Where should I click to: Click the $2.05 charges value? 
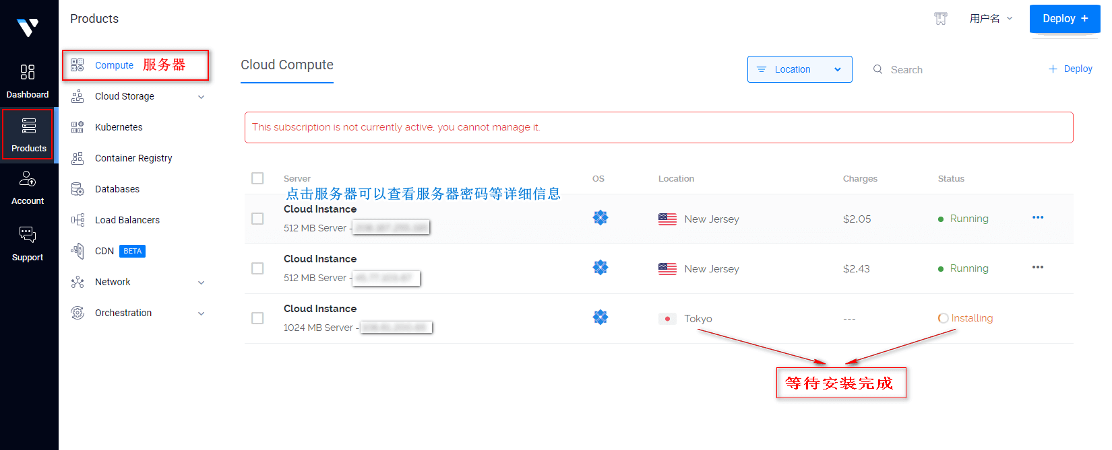[857, 219]
